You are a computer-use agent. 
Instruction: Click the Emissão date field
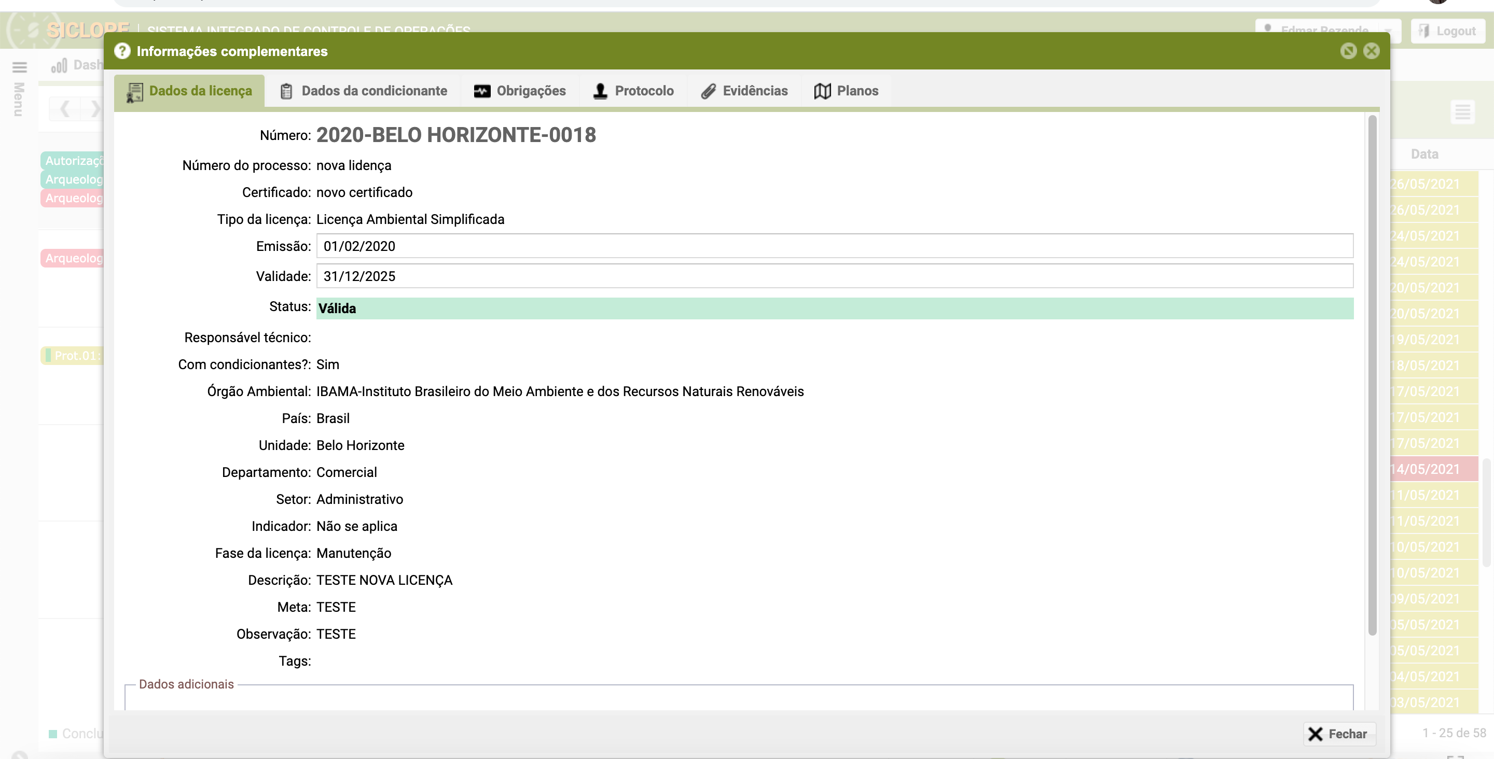835,246
